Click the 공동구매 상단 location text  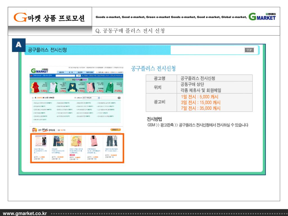[192, 84]
